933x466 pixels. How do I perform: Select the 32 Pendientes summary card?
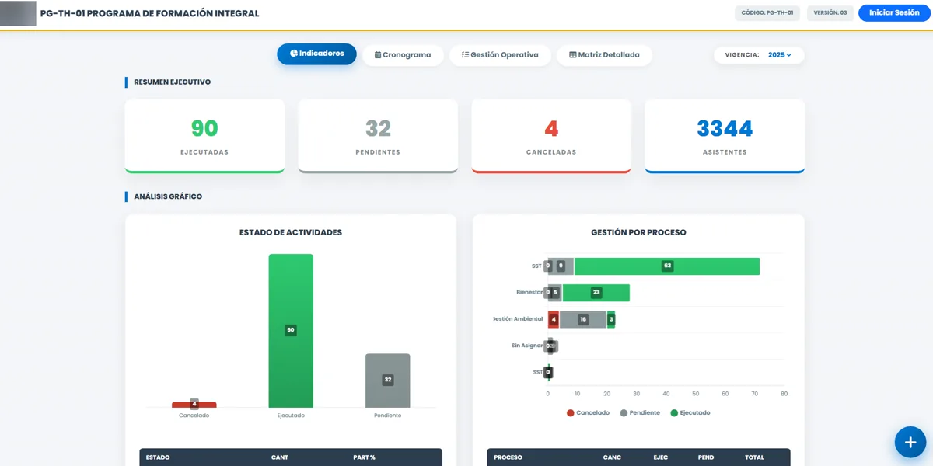click(x=378, y=136)
